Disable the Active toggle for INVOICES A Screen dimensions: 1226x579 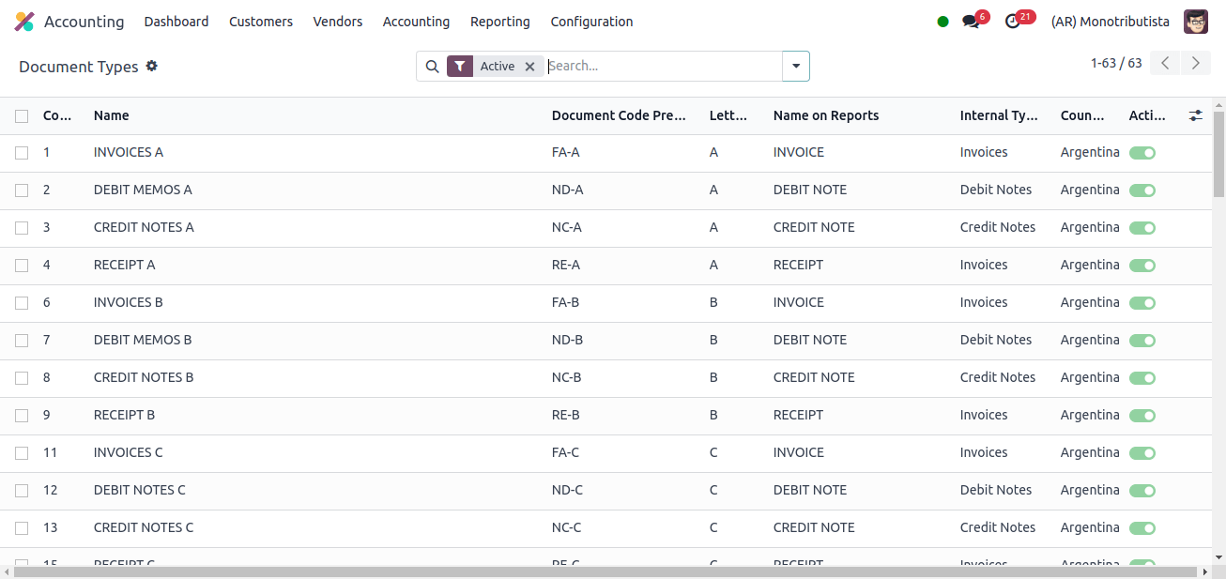coord(1142,153)
